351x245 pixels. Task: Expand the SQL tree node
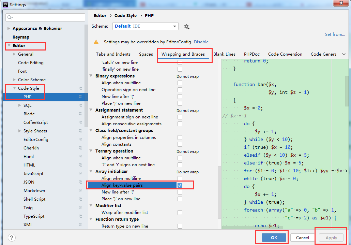20,105
